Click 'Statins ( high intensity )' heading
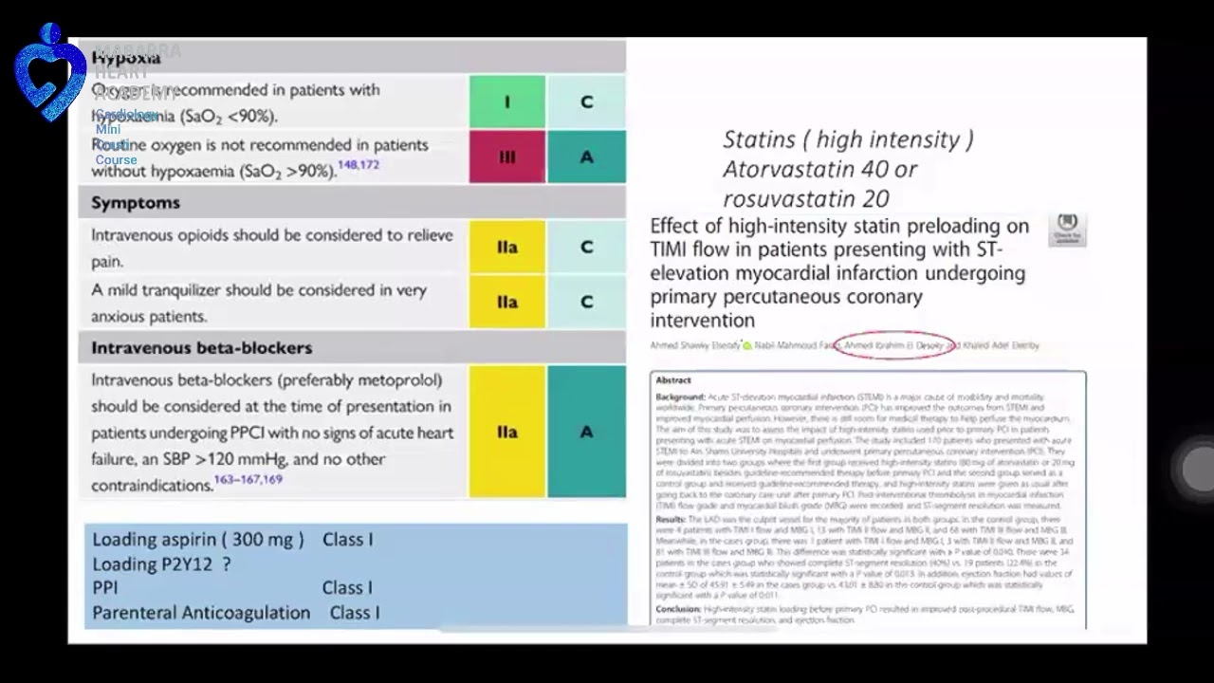This screenshot has height=683, width=1214. [x=849, y=140]
